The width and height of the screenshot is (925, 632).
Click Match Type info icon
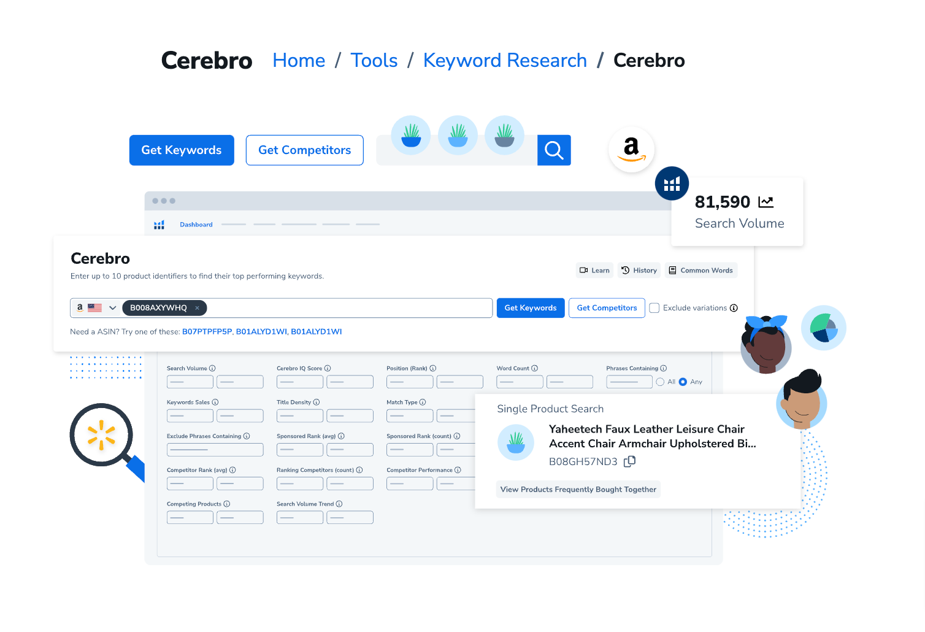pyautogui.click(x=423, y=402)
